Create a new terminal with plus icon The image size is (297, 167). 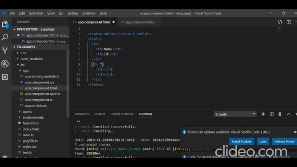click(x=263, y=114)
